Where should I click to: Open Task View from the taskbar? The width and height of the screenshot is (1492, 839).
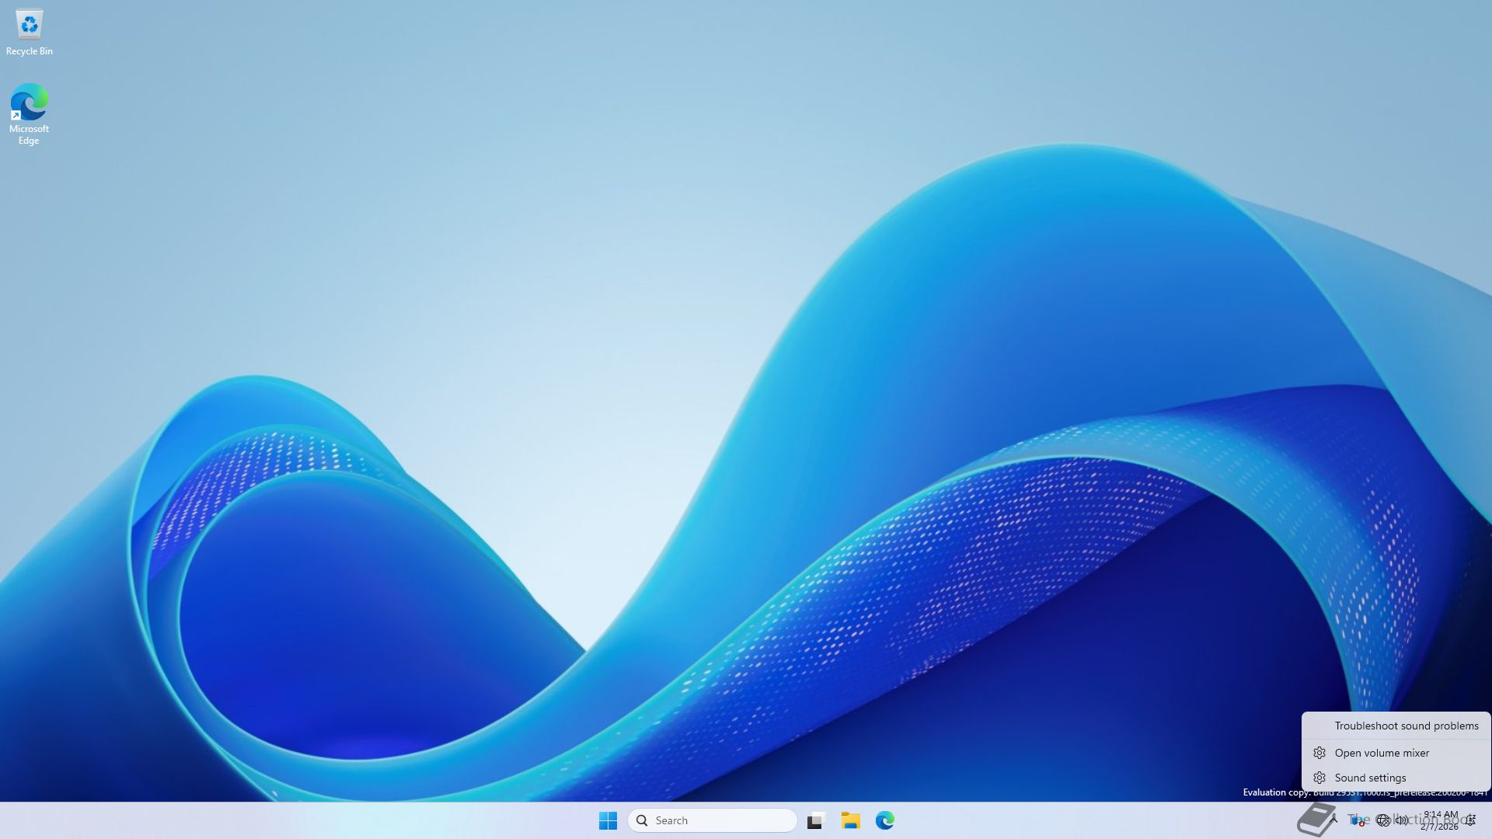click(x=815, y=820)
